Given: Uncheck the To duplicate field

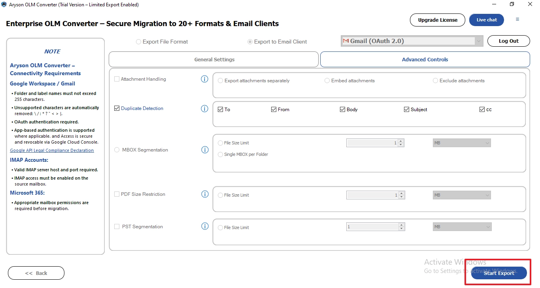Looking at the screenshot, I should [221, 110].
